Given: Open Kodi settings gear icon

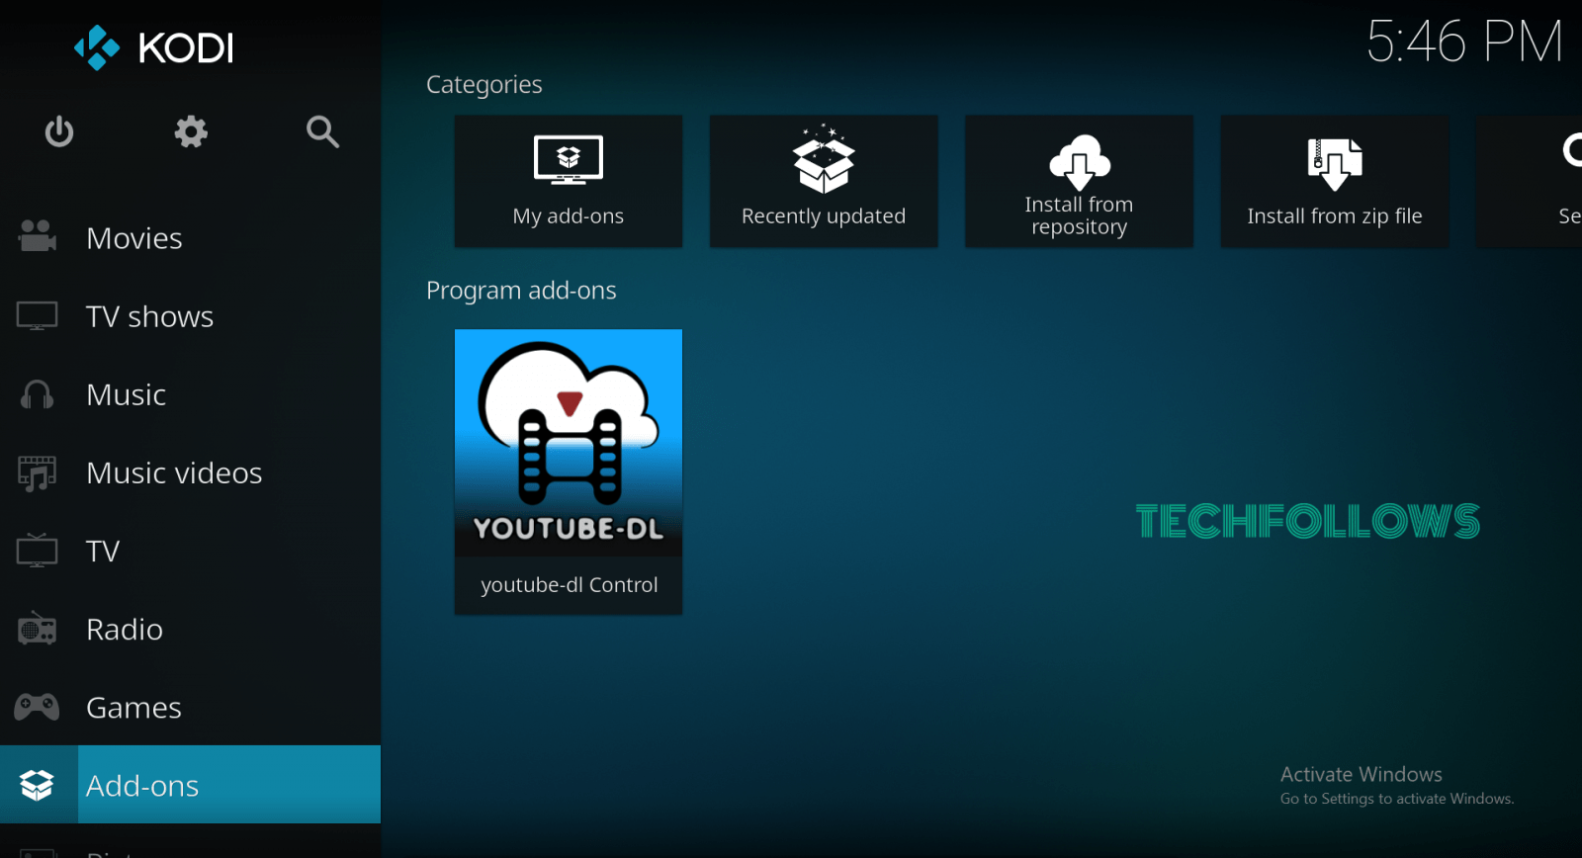Looking at the screenshot, I should coord(191,131).
